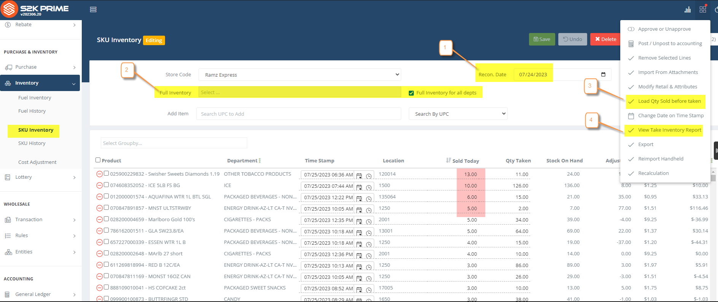Screen dimensions: 718x302
Task: Click the Purchase truck icon in sidebar
Action: point(8,67)
